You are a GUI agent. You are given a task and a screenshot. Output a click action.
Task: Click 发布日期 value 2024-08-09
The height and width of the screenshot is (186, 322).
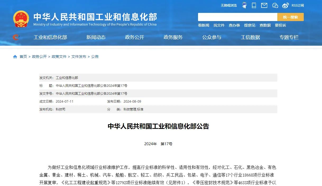(x=132, y=102)
